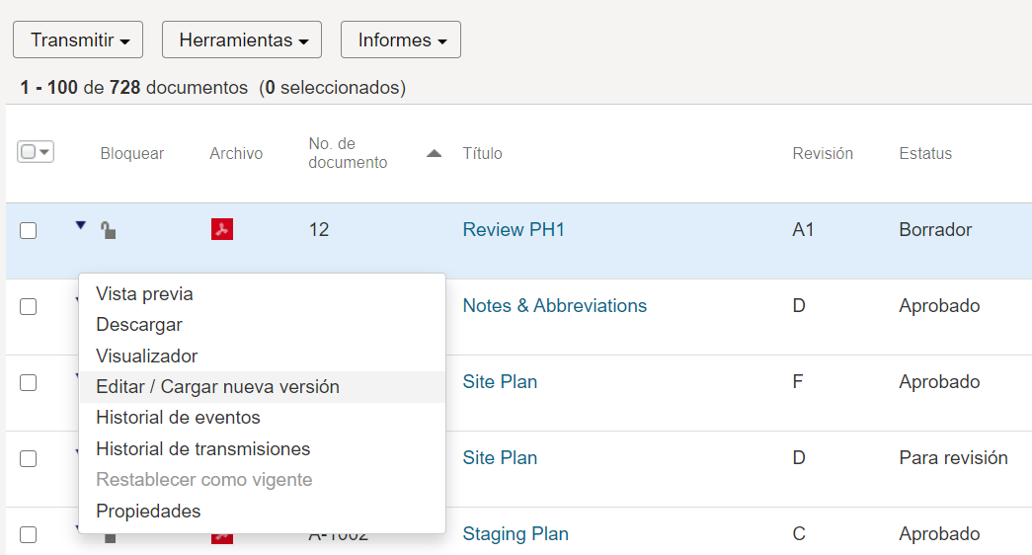1032x555 pixels.
Task: Click the blue row-menu triangle for document 12
Action: pyautogui.click(x=80, y=225)
